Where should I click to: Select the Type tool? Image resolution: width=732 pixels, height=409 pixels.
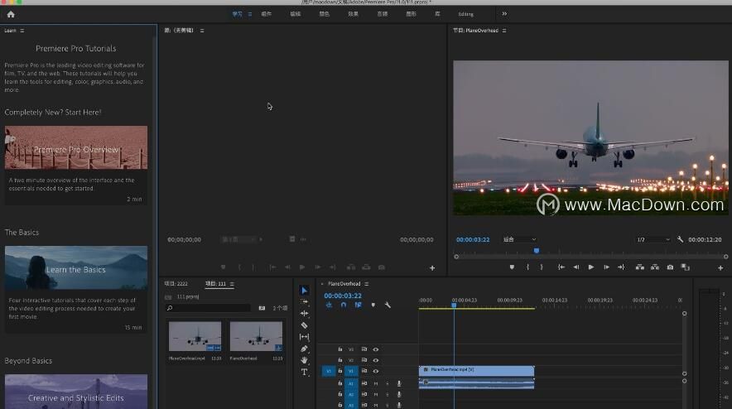[x=305, y=372]
